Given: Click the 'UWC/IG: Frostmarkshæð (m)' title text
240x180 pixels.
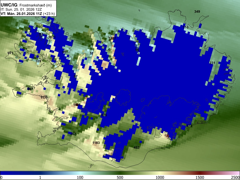Looking at the screenshot, I should pos(26,5).
